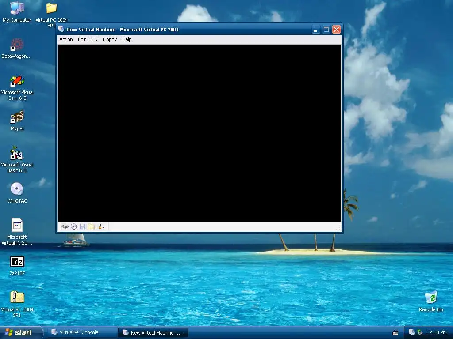Close the New Virtual Machine window

[x=336, y=30]
